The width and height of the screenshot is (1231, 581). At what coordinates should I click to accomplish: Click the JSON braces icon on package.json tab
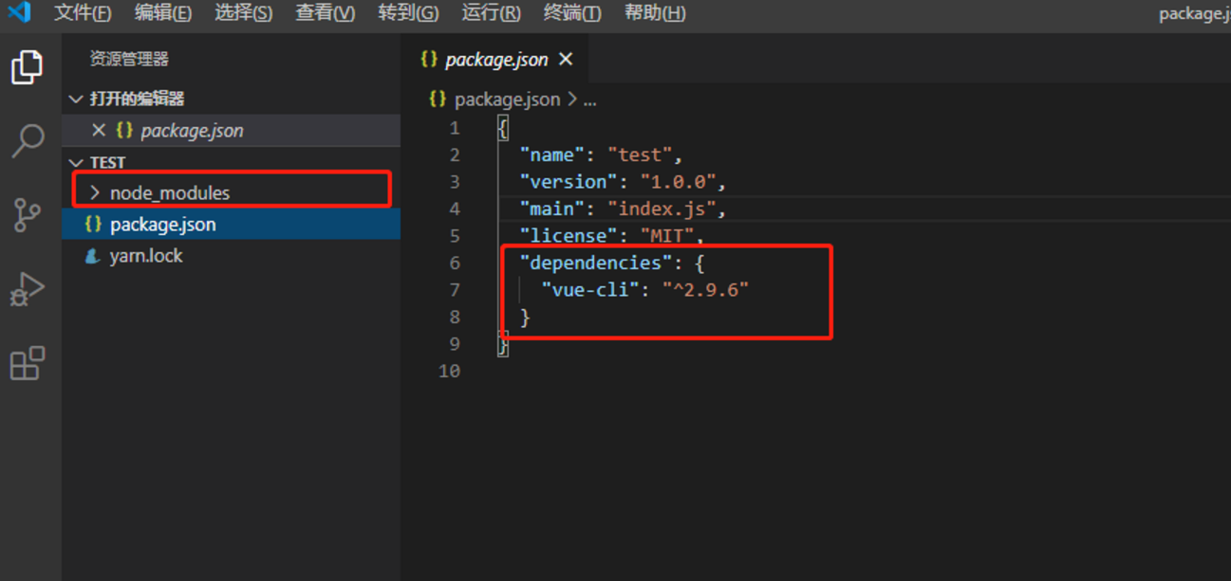coord(429,59)
